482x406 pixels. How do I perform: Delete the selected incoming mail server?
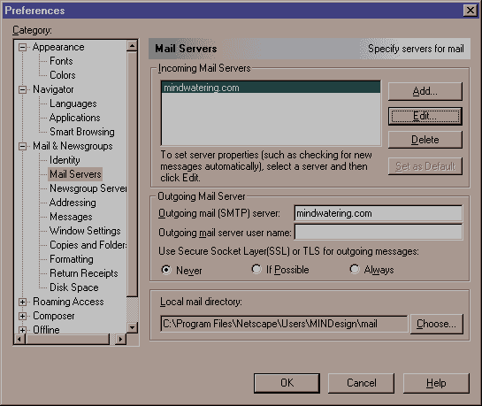point(425,140)
